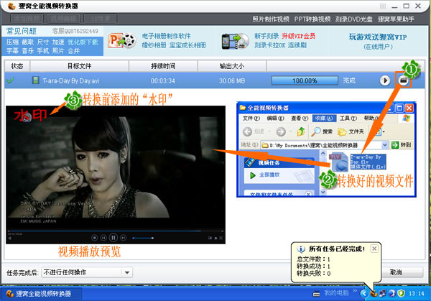This screenshot has height=301, width=431.
Task: Open the Tools menu in Explorer window
Action: (x=348, y=119)
